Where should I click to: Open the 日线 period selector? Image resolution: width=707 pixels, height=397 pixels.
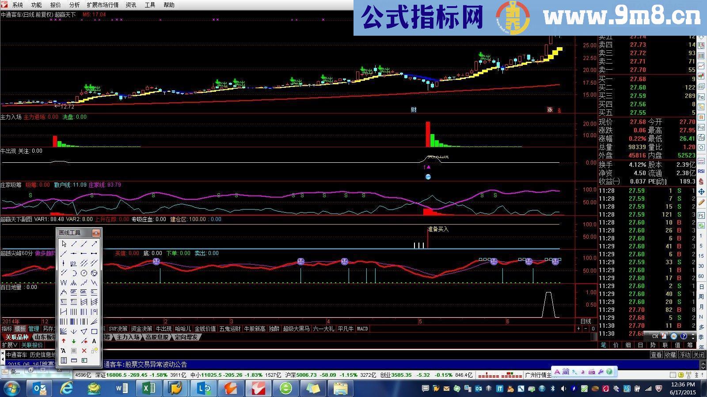(x=586, y=321)
